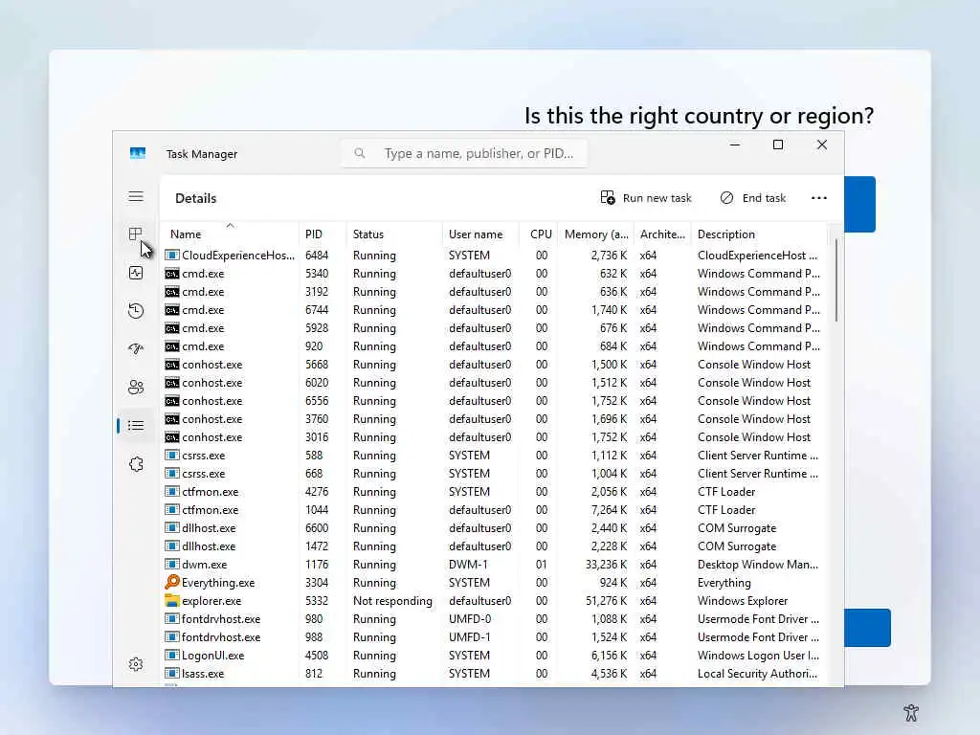This screenshot has width=980, height=735.
Task: Click the LogonUI.exe process icon
Action: click(x=172, y=655)
